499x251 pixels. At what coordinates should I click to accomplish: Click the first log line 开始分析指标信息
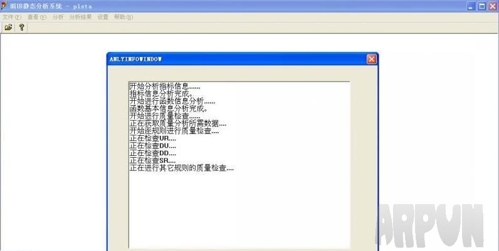(165, 86)
